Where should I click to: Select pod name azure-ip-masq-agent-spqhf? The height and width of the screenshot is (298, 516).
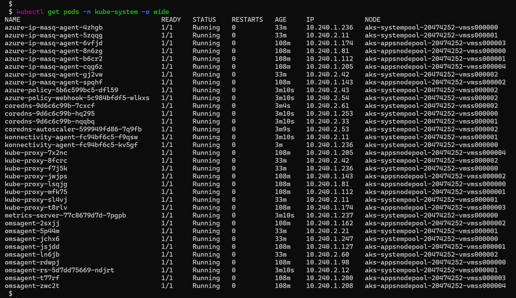click(53, 82)
